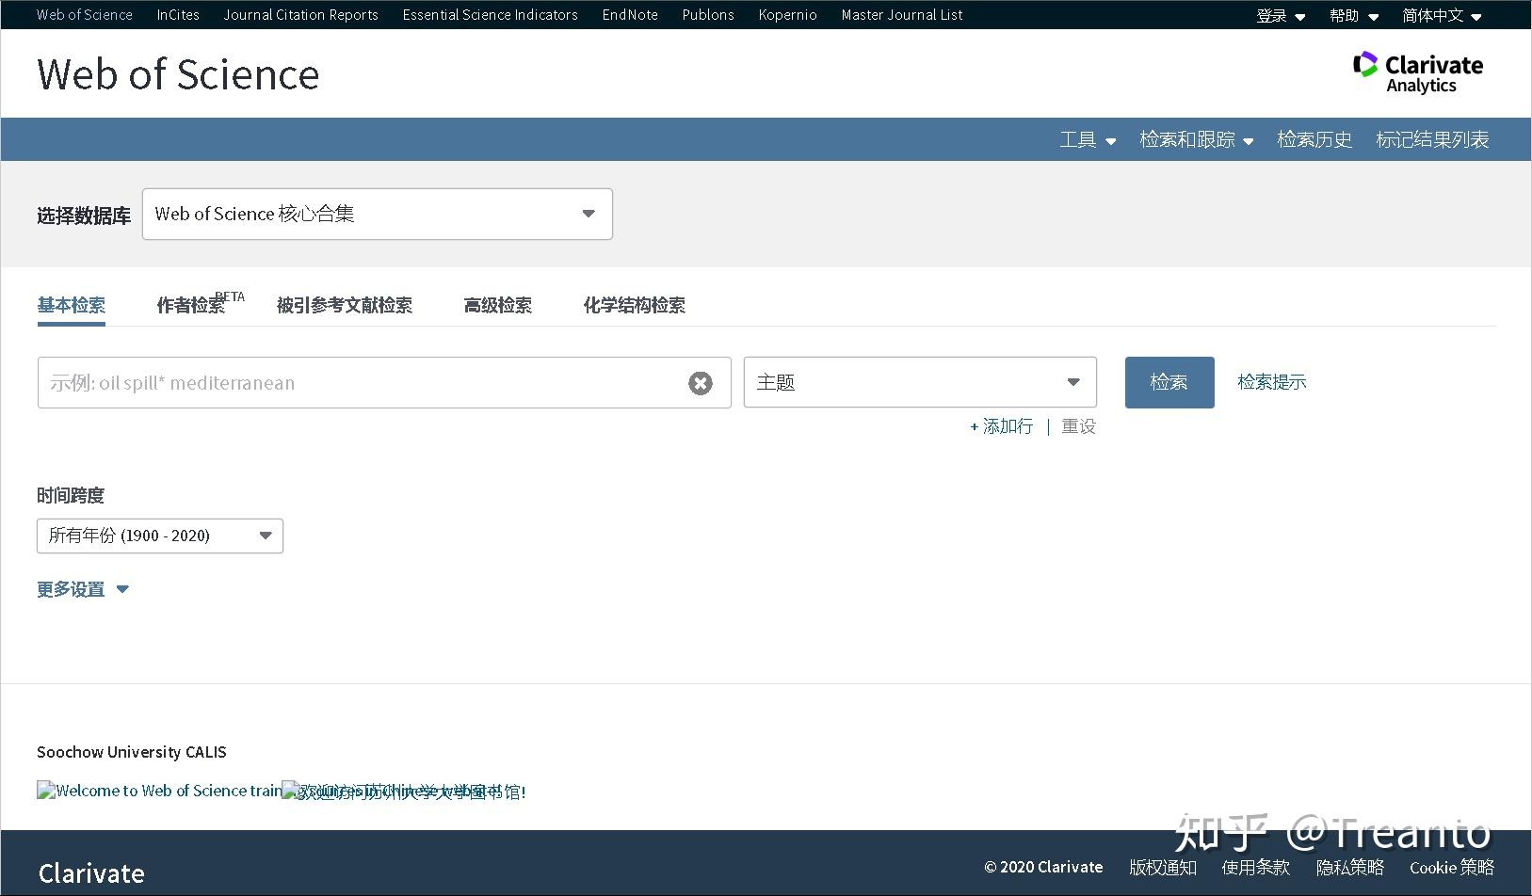1532x896 pixels.
Task: Open the 作者检索 BETA tab
Action: (x=194, y=305)
